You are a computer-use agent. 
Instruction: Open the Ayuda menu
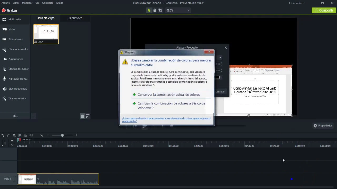(x=60, y=3)
